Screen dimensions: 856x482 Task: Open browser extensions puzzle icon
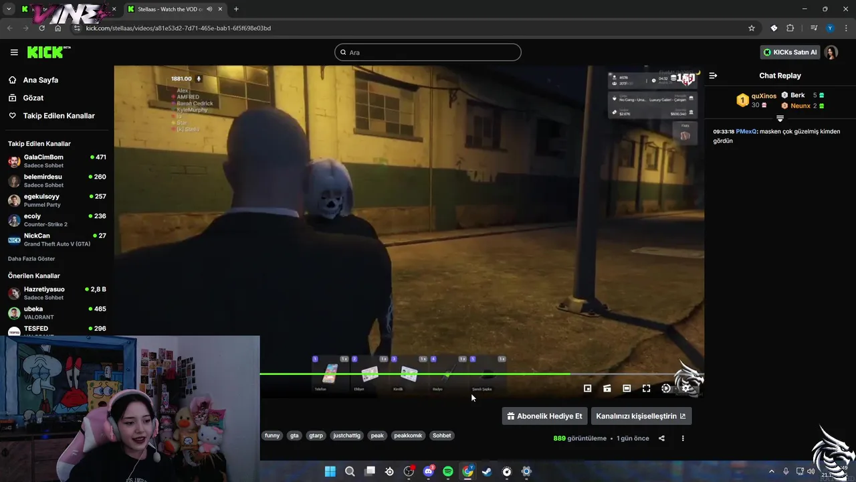[790, 28]
